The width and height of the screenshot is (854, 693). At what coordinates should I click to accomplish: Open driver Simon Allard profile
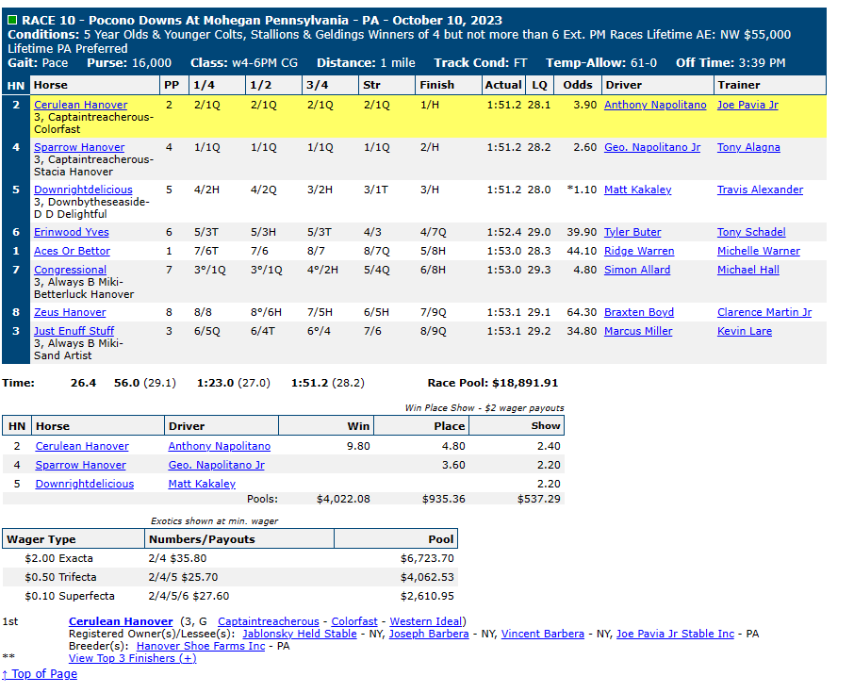[x=637, y=270]
